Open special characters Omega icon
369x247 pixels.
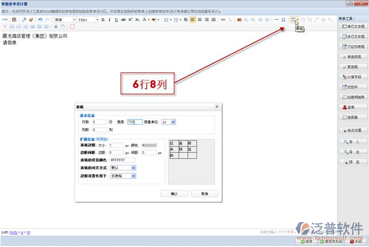point(284,20)
